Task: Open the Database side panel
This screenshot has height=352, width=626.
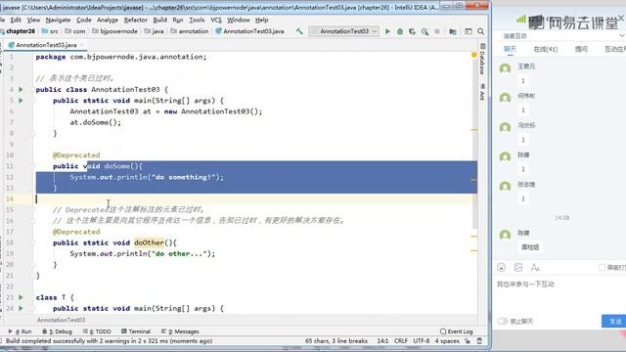Action: [x=482, y=60]
